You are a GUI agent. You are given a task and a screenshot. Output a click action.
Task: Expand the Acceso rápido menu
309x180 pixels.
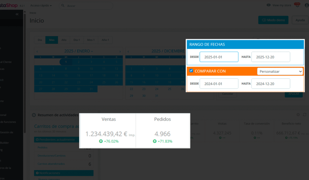tap(41, 6)
